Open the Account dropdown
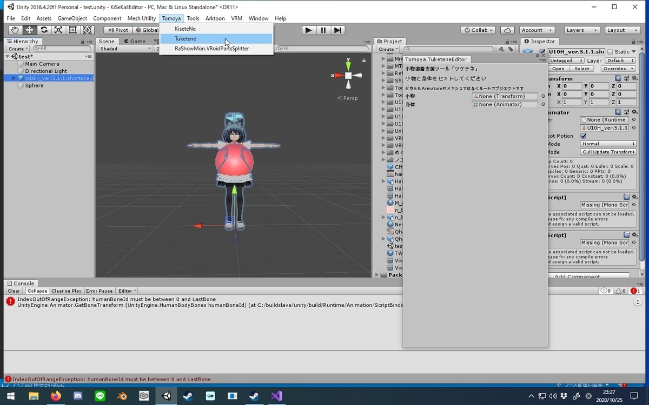 (x=537, y=30)
